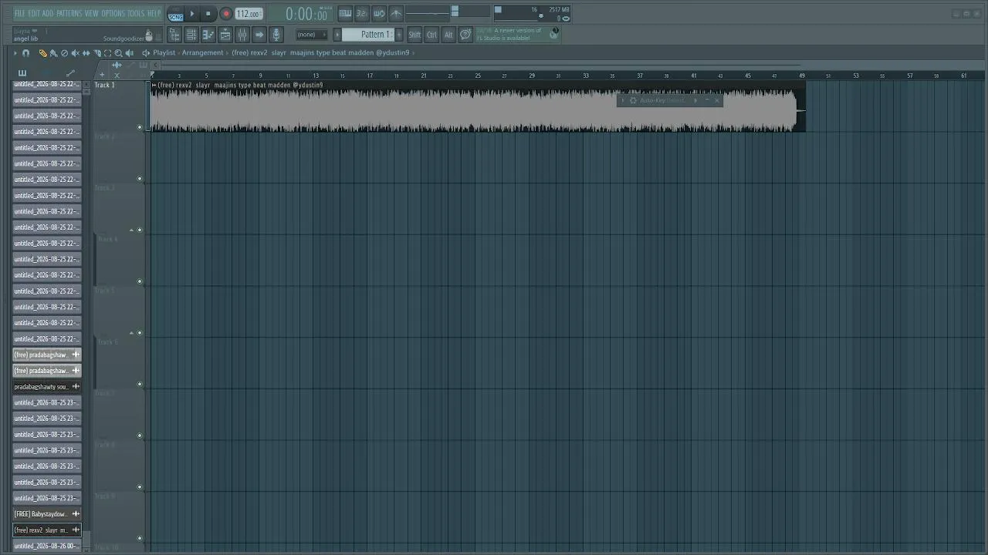The width and height of the screenshot is (988, 555).
Task: Click the CPU and memory meter panel
Action: click(533, 14)
